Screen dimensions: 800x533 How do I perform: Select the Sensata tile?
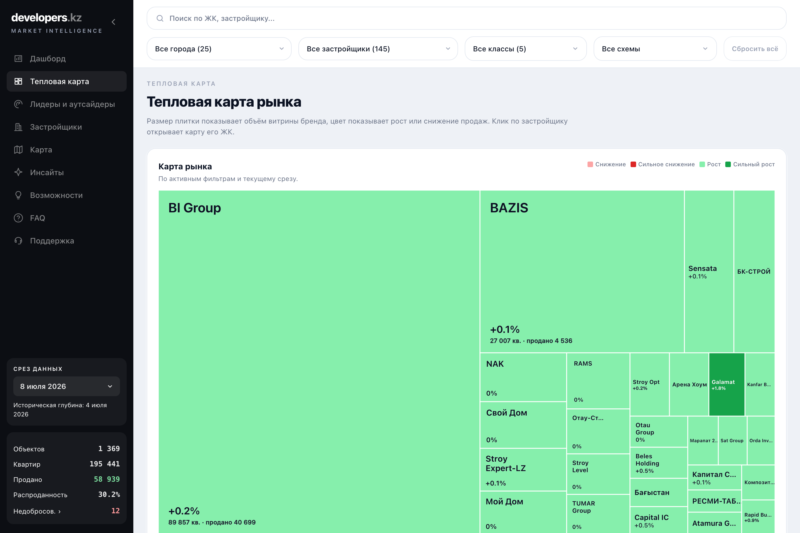pos(709,271)
